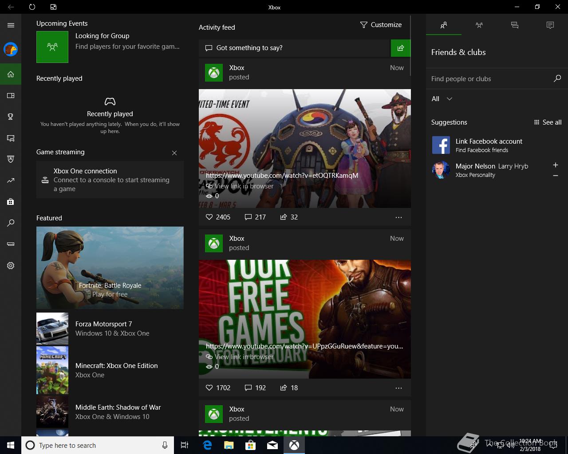
Task: Click the Find people or clubs field
Action: pyautogui.click(x=488, y=79)
